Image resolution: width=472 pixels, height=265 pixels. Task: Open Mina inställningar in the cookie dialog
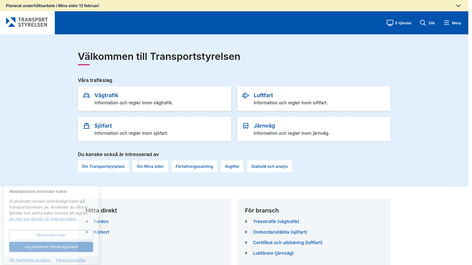(51, 235)
